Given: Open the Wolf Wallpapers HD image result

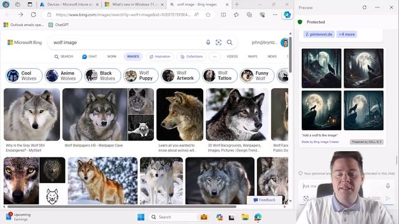Looking at the screenshot, I should (95, 114).
